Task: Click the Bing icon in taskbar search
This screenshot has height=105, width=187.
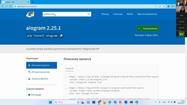Action: click(78, 102)
